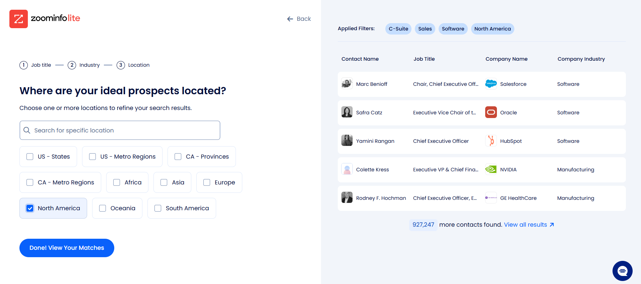
Task: Click the GE HealthCare company name
Action: (518, 198)
